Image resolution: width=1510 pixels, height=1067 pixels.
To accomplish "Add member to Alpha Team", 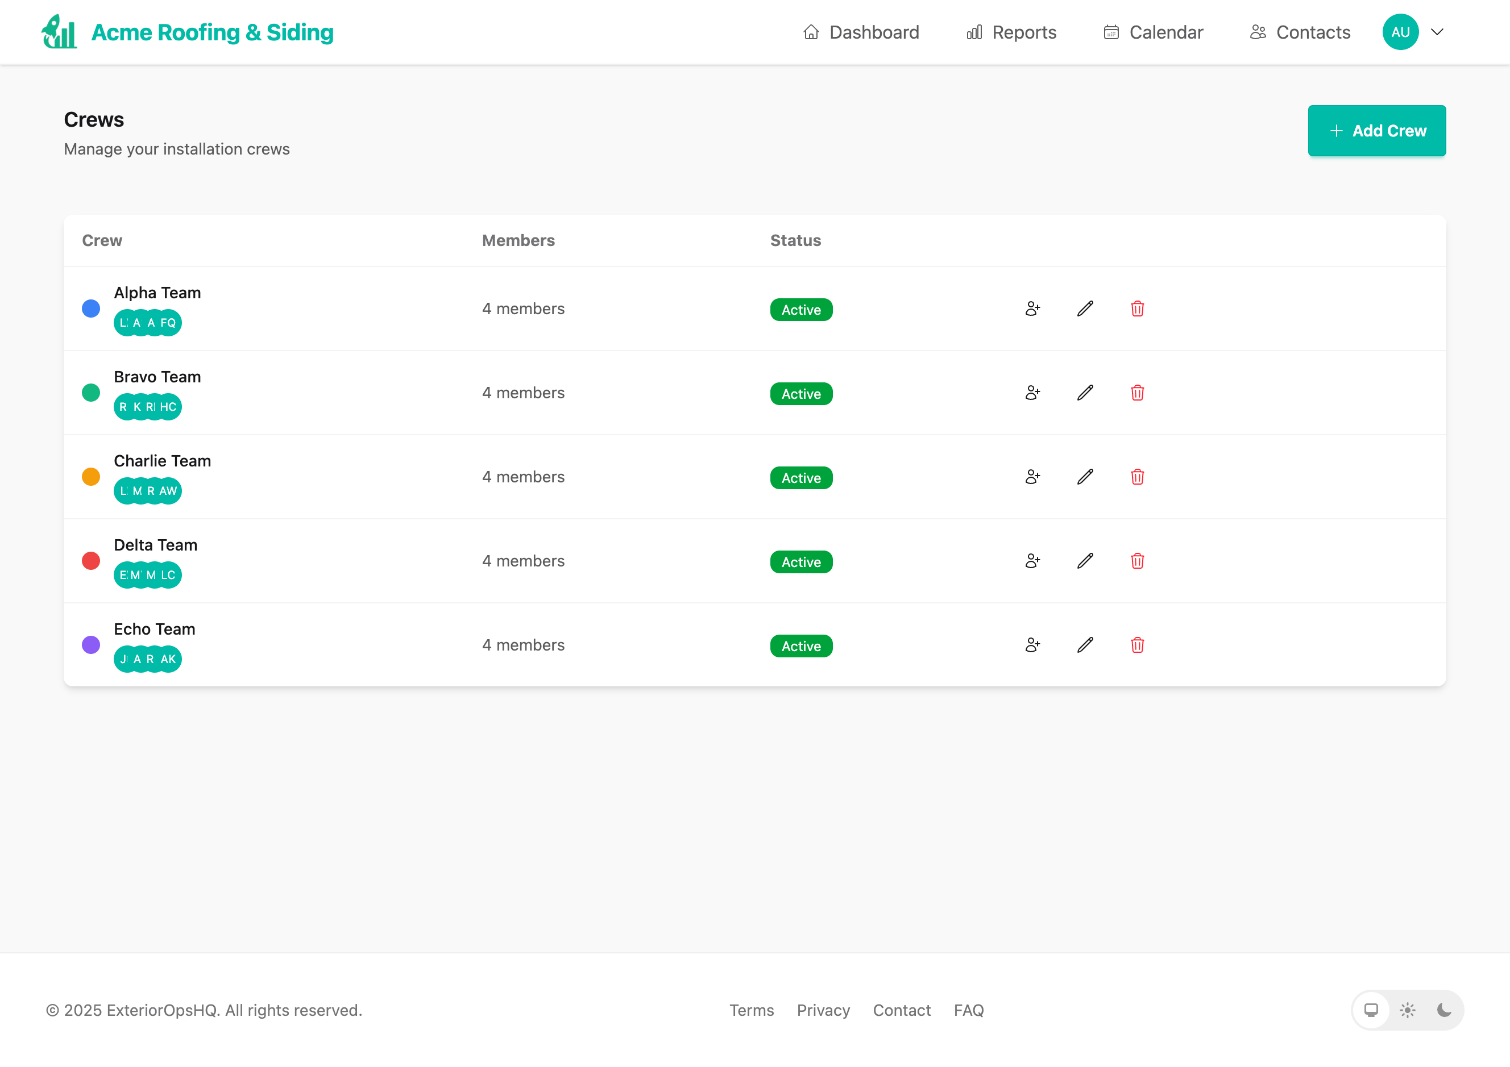I will 1032,309.
